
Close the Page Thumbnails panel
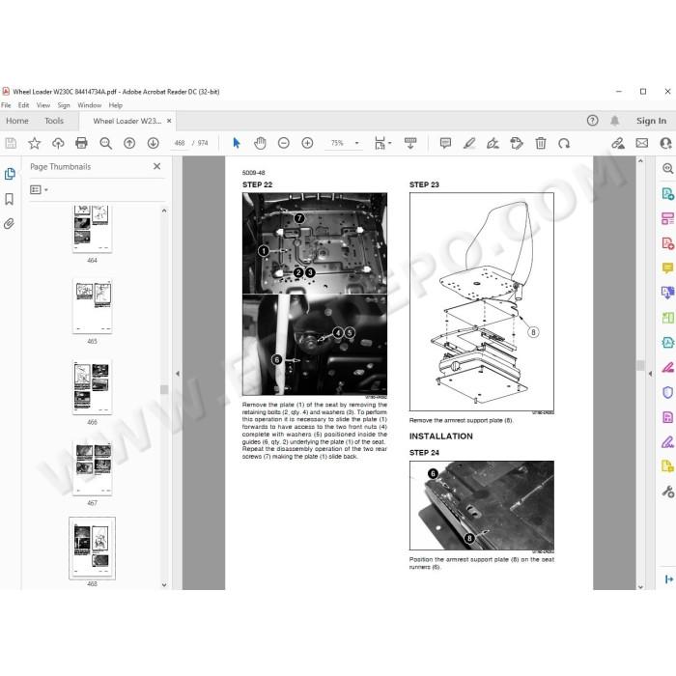156,166
